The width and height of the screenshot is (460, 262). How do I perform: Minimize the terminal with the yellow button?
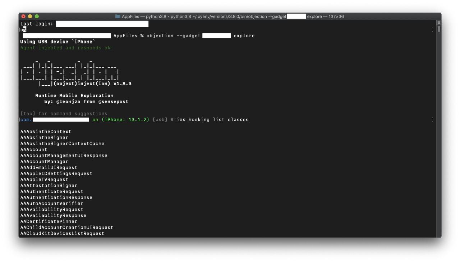[x=30, y=16]
